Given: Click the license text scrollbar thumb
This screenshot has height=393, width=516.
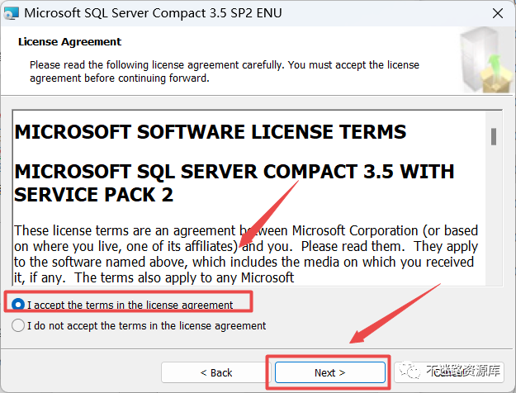Looking at the screenshot, I should [x=494, y=136].
